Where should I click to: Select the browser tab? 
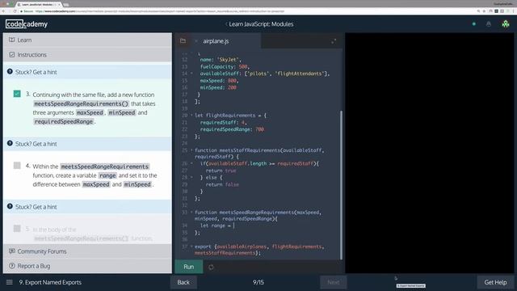[39, 5]
